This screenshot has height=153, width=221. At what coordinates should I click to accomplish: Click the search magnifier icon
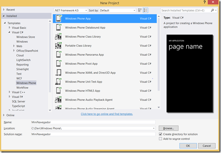click(212, 10)
